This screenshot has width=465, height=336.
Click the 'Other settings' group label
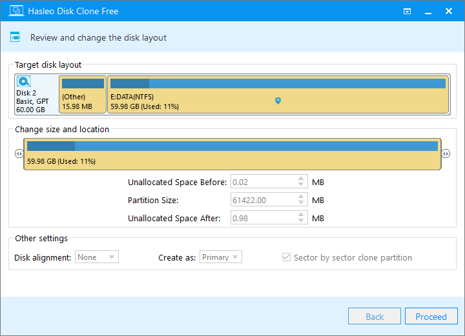point(41,239)
